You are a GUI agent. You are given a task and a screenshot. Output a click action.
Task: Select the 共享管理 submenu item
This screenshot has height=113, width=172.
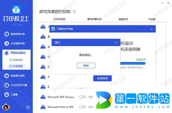coord(16,66)
